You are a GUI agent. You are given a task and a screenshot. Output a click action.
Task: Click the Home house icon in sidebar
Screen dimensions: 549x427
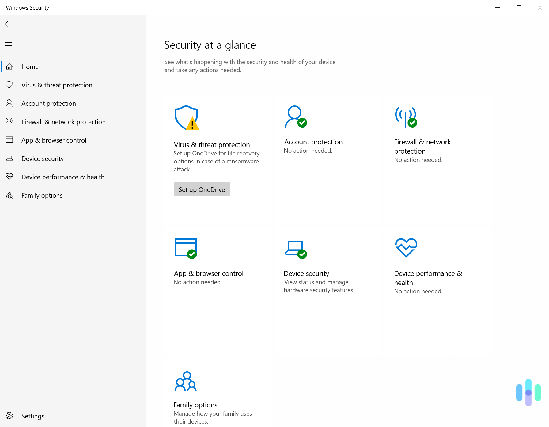tap(9, 67)
